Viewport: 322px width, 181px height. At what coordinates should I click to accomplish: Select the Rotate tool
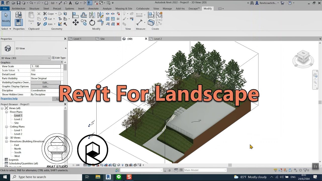(x=92, y=23)
